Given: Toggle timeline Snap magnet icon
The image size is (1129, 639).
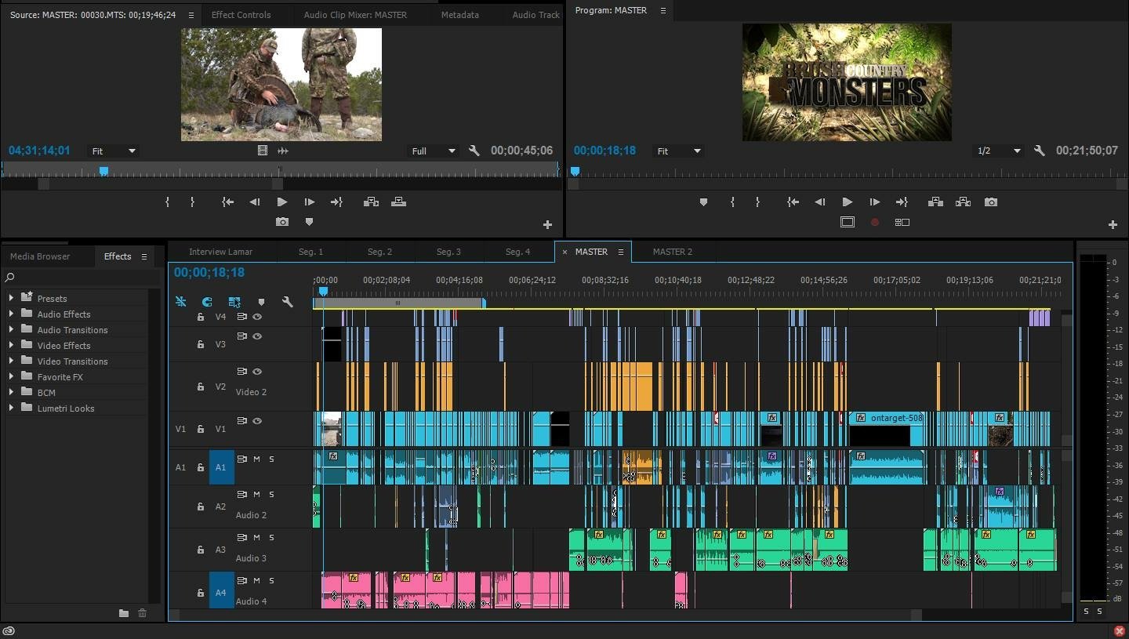Looking at the screenshot, I should (x=207, y=302).
